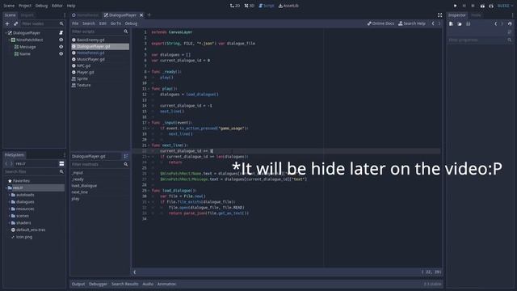Toggle visibility of Message node
The width and height of the screenshot is (517, 291).
[x=61, y=47]
